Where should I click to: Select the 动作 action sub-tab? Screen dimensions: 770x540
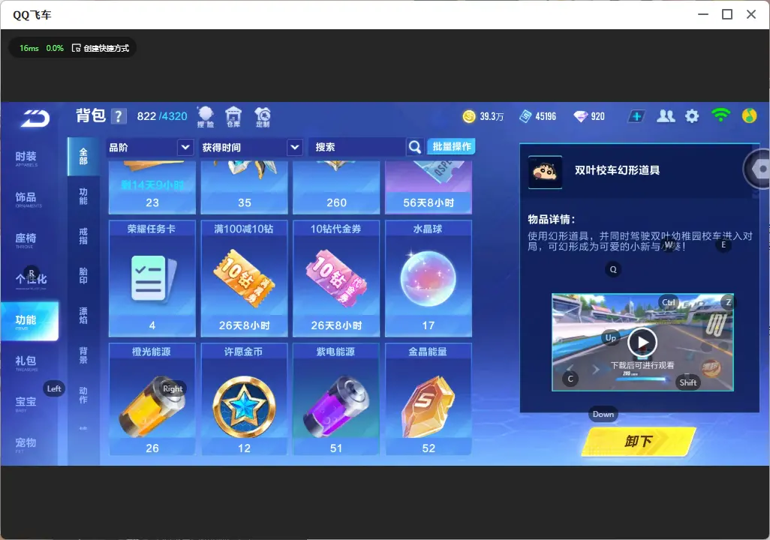click(x=83, y=394)
